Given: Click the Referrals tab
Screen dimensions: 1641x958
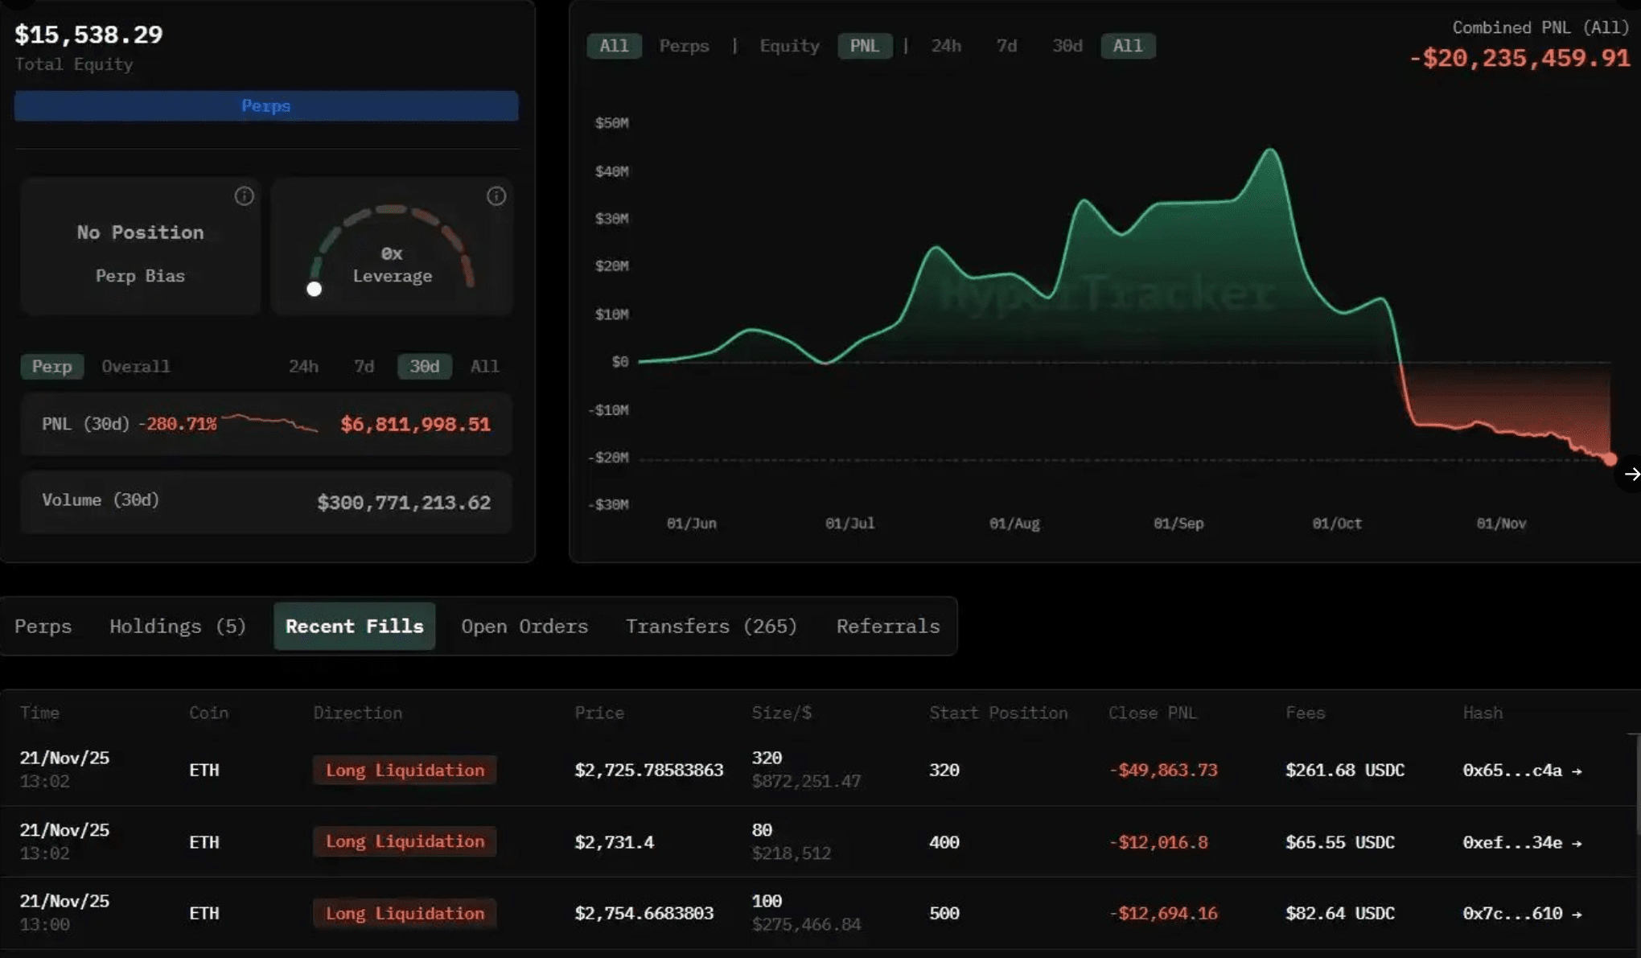Looking at the screenshot, I should 888,627.
